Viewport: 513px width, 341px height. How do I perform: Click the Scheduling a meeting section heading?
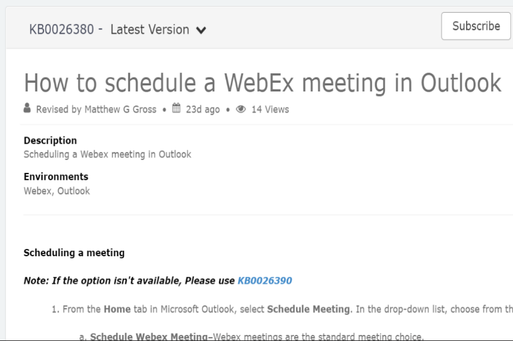74,253
